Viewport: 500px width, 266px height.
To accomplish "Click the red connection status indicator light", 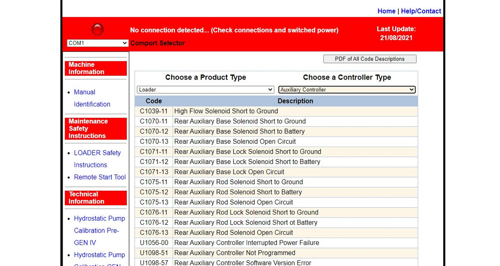I will click(97, 30).
